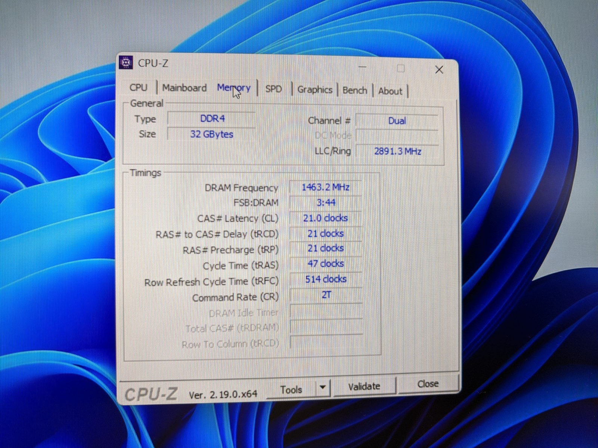The width and height of the screenshot is (598, 448).
Task: Click the Close button at the bottom
Action: click(428, 384)
